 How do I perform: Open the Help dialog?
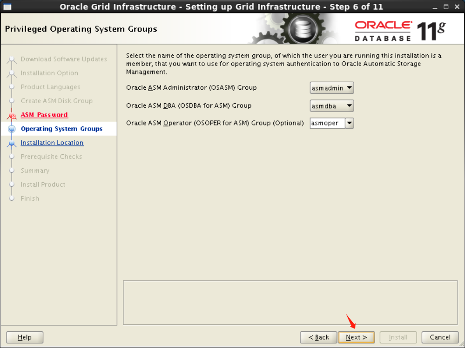(24, 337)
